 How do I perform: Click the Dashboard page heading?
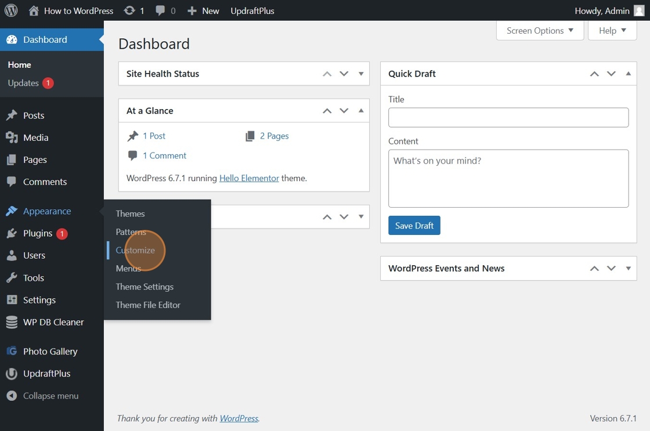154,44
